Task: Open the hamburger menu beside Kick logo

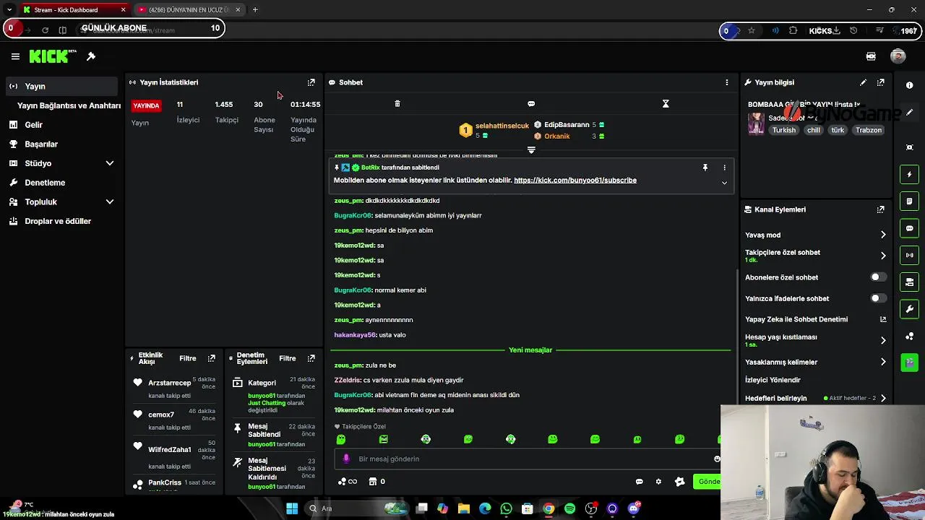Action: (15, 56)
